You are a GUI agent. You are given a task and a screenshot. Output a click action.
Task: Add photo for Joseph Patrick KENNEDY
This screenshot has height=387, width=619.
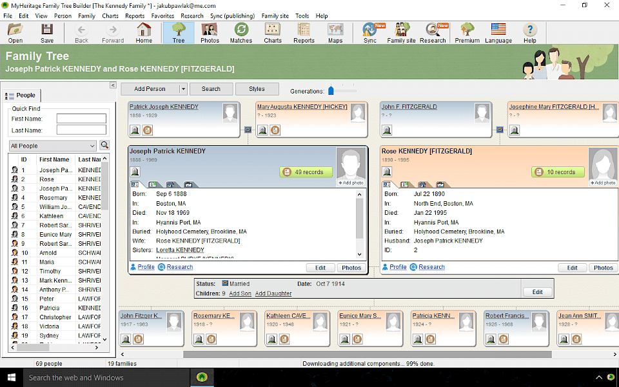[x=351, y=183]
